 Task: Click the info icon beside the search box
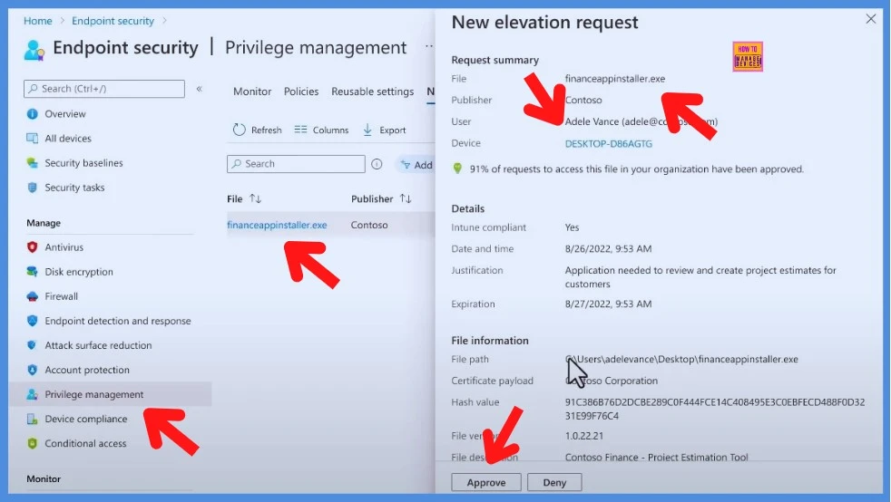(377, 164)
